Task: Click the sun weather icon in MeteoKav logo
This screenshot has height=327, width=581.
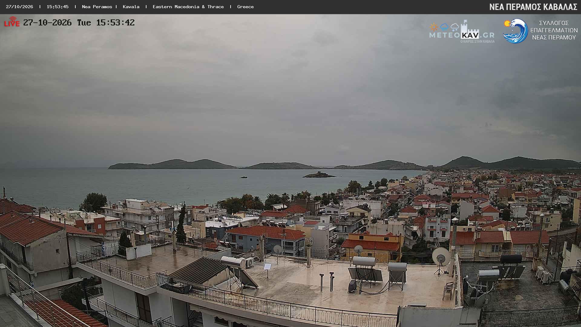Action: [434, 27]
